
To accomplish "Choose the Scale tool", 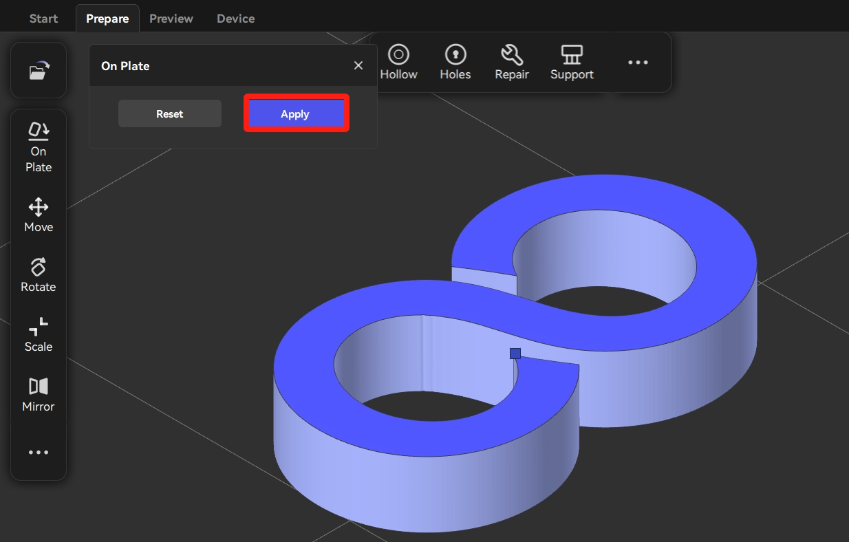I will click(39, 335).
